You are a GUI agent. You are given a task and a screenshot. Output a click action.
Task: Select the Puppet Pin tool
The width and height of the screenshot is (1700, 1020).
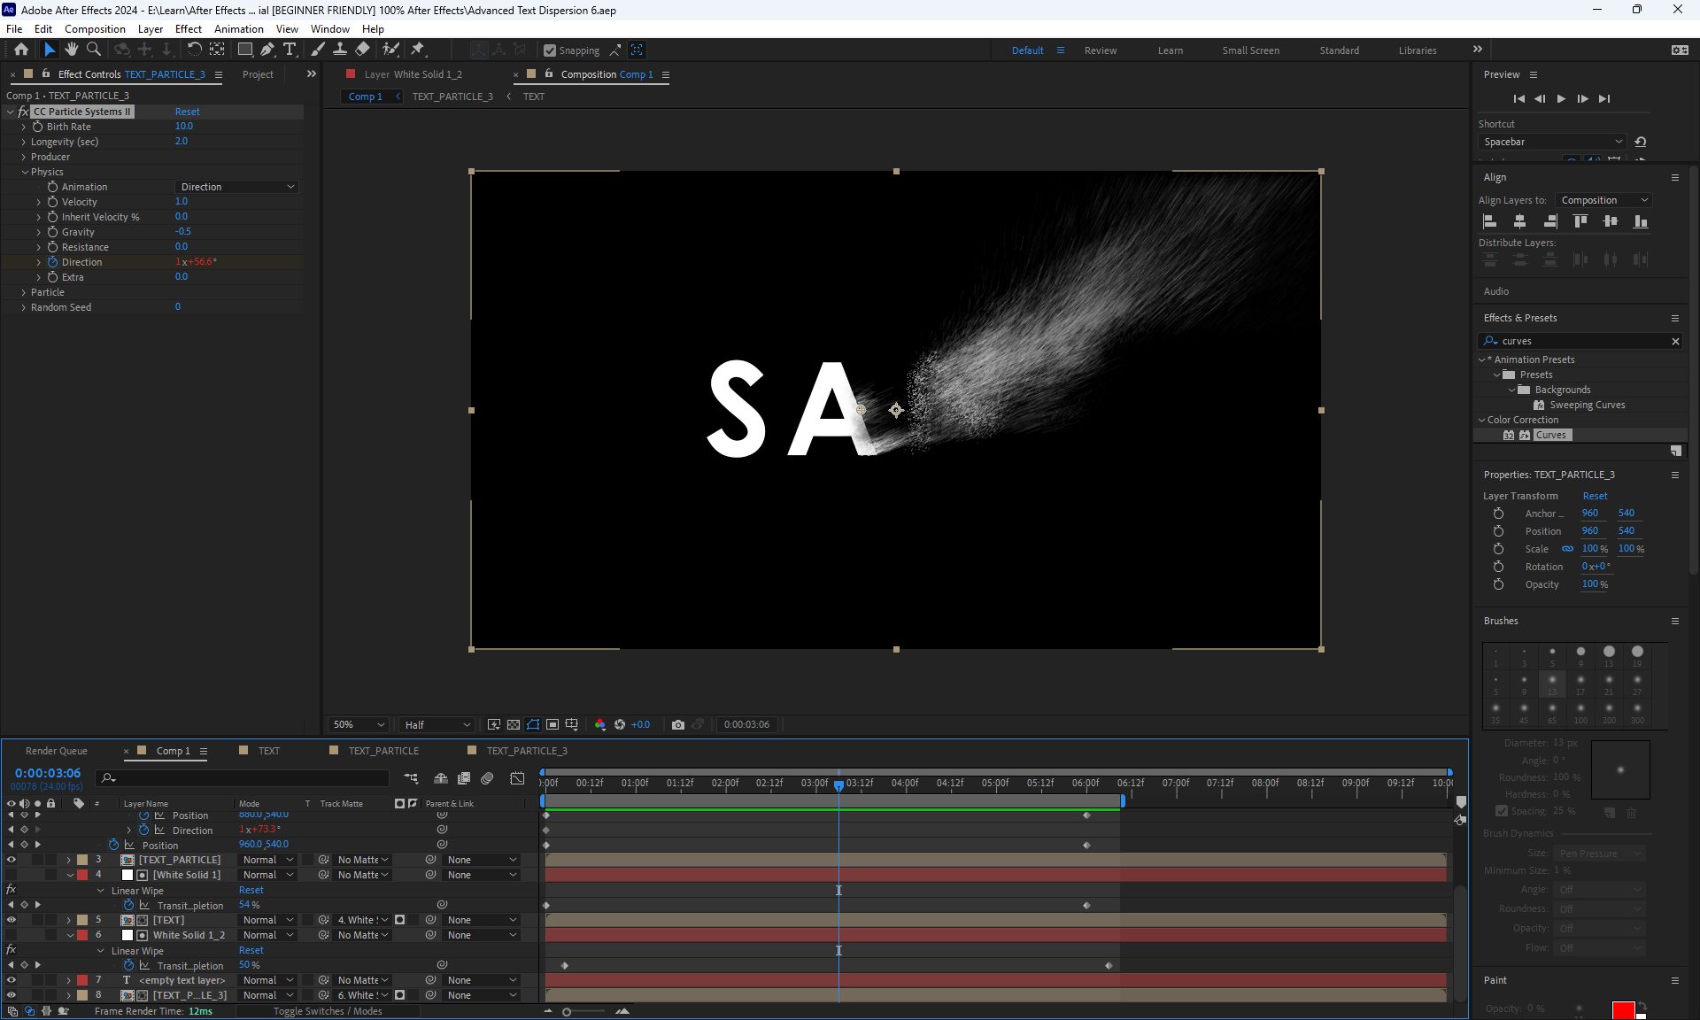418,50
